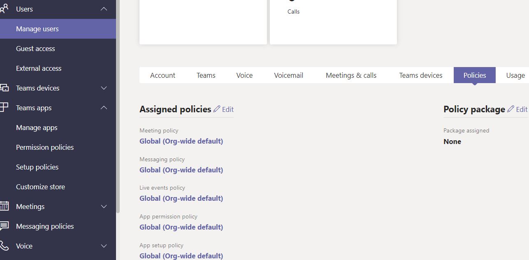The width and height of the screenshot is (529, 260).
Task: Open the Global Messaging policy link
Action: click(x=181, y=169)
